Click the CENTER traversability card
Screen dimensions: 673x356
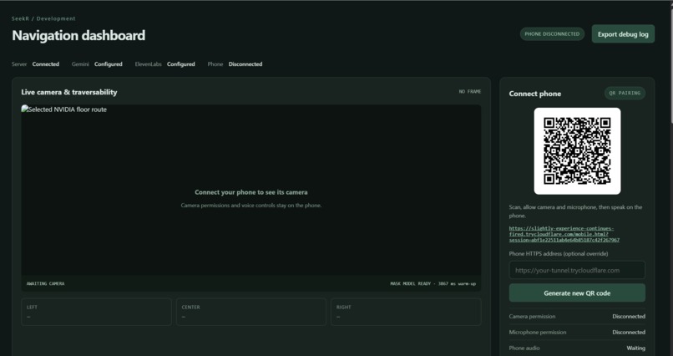coord(251,312)
